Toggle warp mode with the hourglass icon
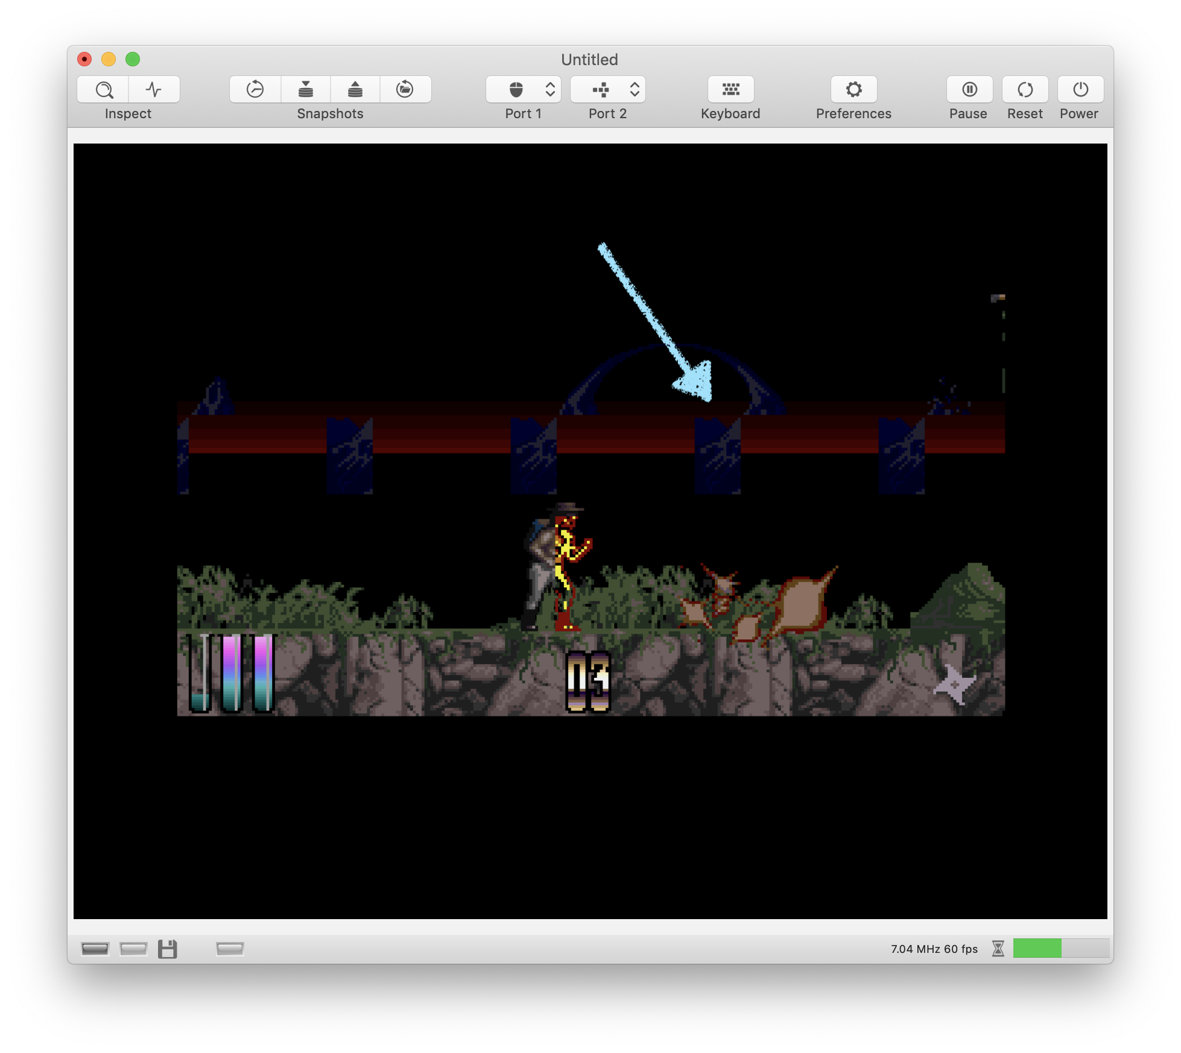1181x1053 pixels. (x=998, y=949)
